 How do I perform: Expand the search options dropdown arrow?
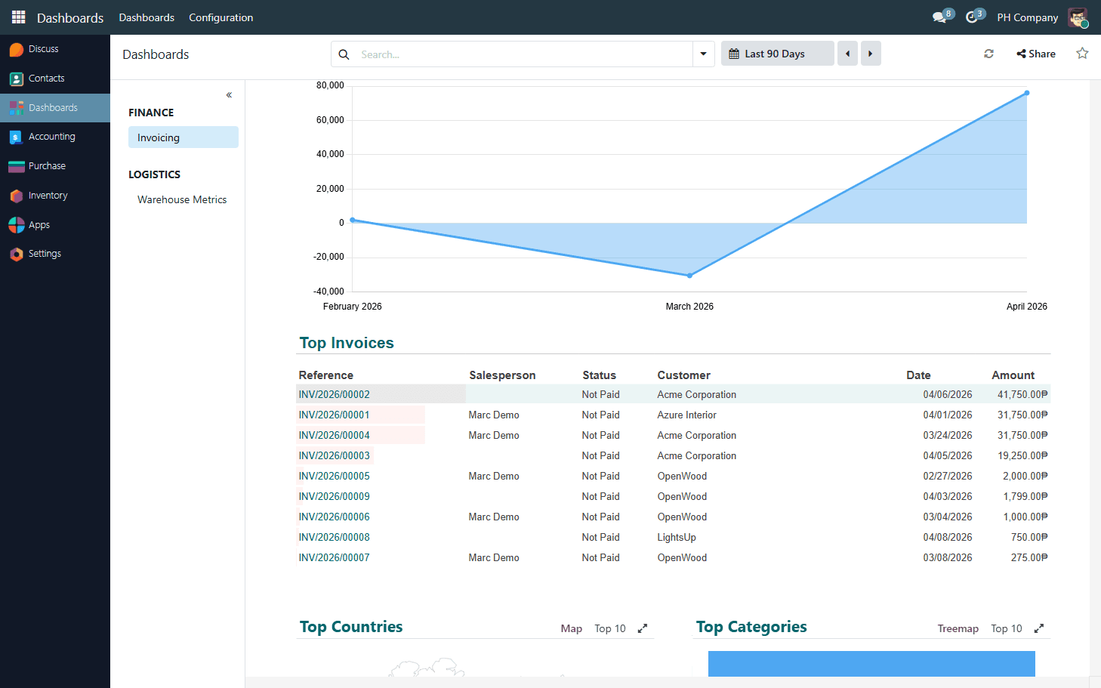tap(703, 54)
